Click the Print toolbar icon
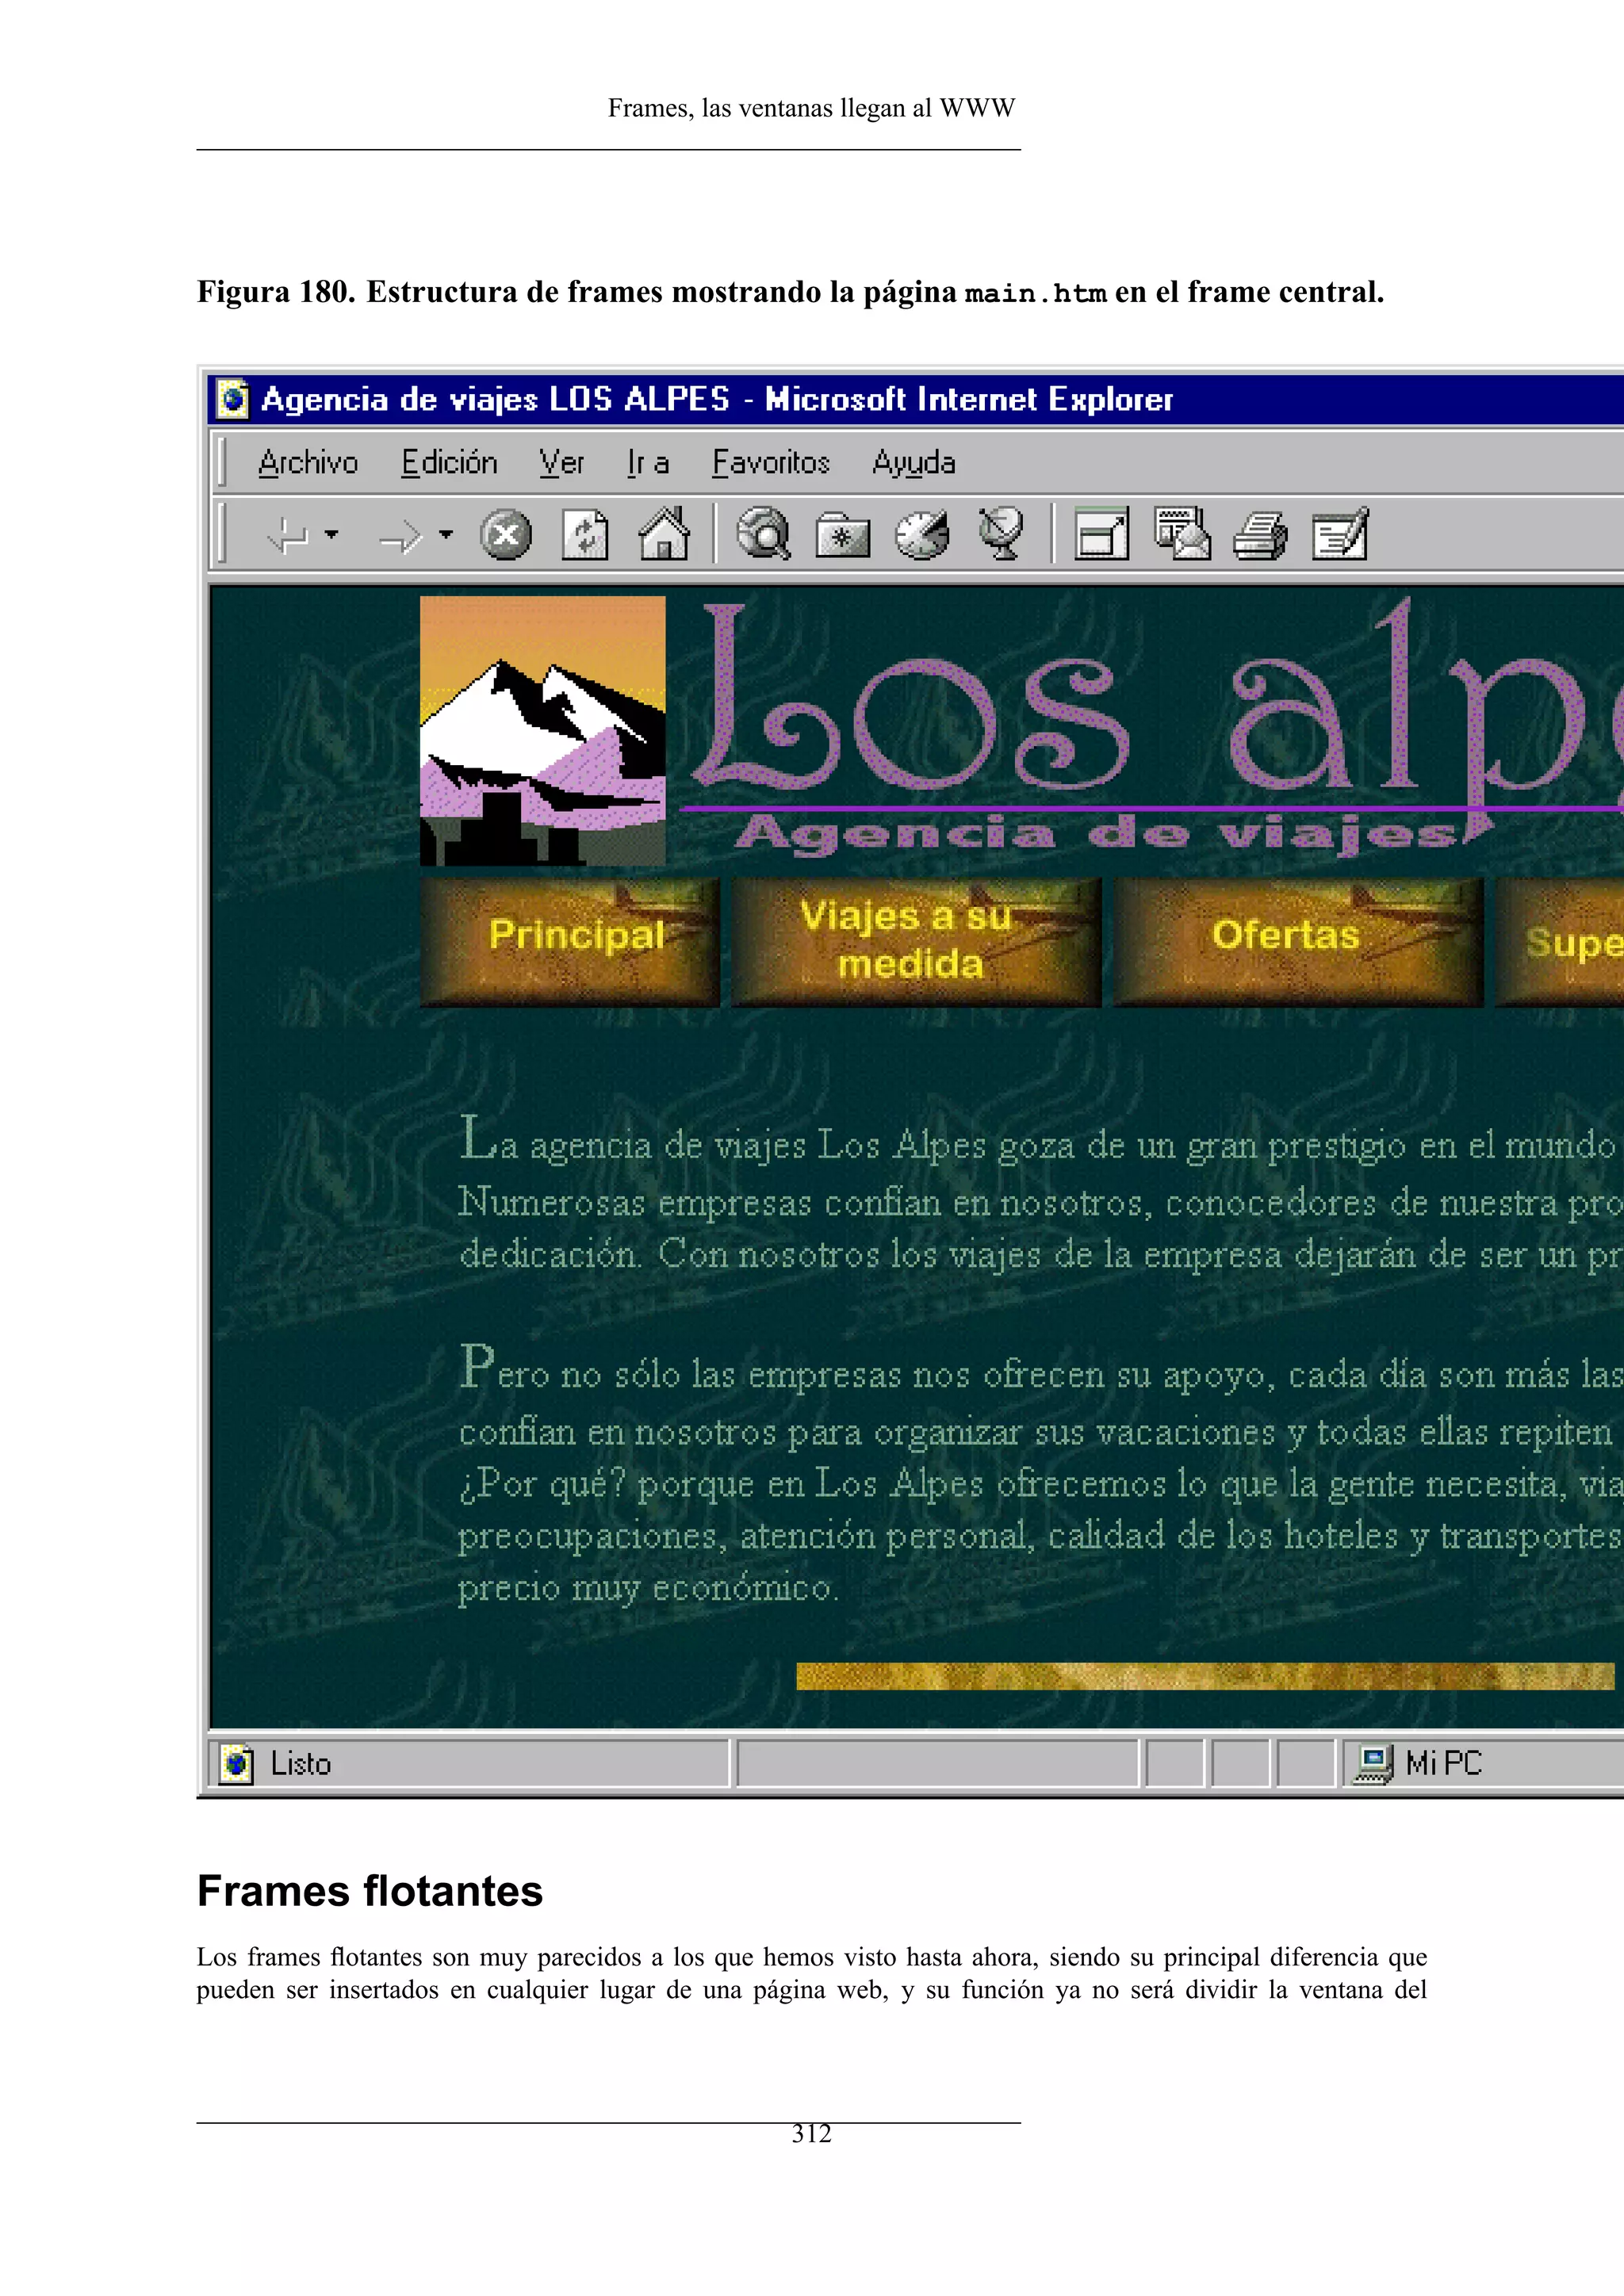Screen dimensions: 1624x2296 click(x=1260, y=535)
